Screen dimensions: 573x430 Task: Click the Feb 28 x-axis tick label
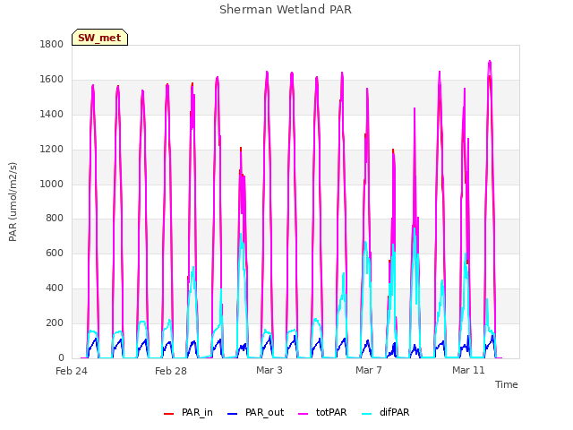[x=171, y=371]
